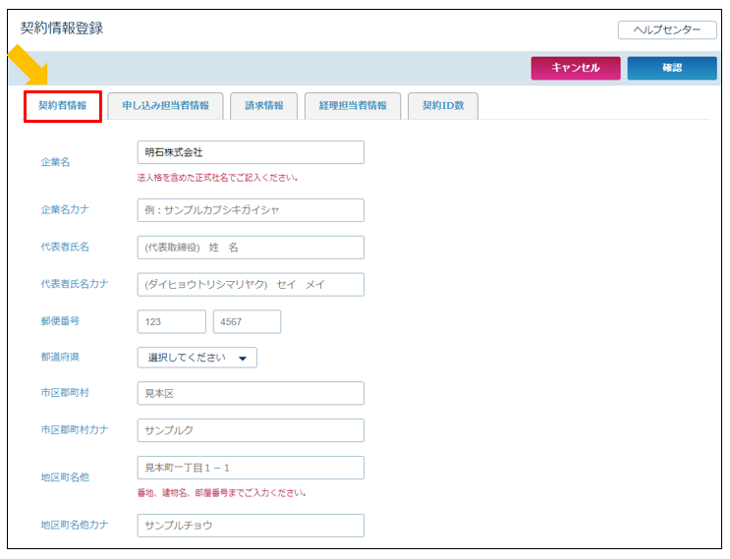Image resolution: width=730 pixels, height=559 pixels.
Task: Click the 代表者氏名カナ label
Action: (x=75, y=284)
